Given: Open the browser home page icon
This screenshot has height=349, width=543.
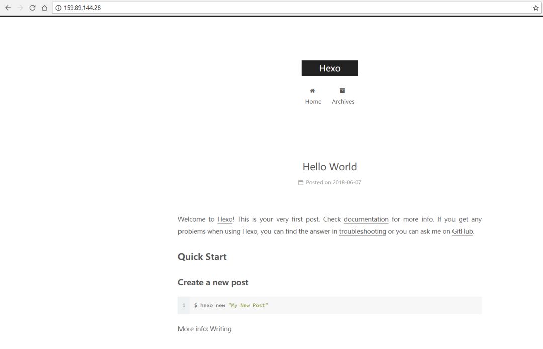Looking at the screenshot, I should pos(44,8).
